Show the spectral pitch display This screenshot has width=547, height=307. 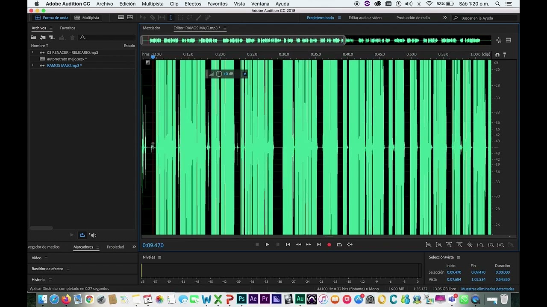130,17
